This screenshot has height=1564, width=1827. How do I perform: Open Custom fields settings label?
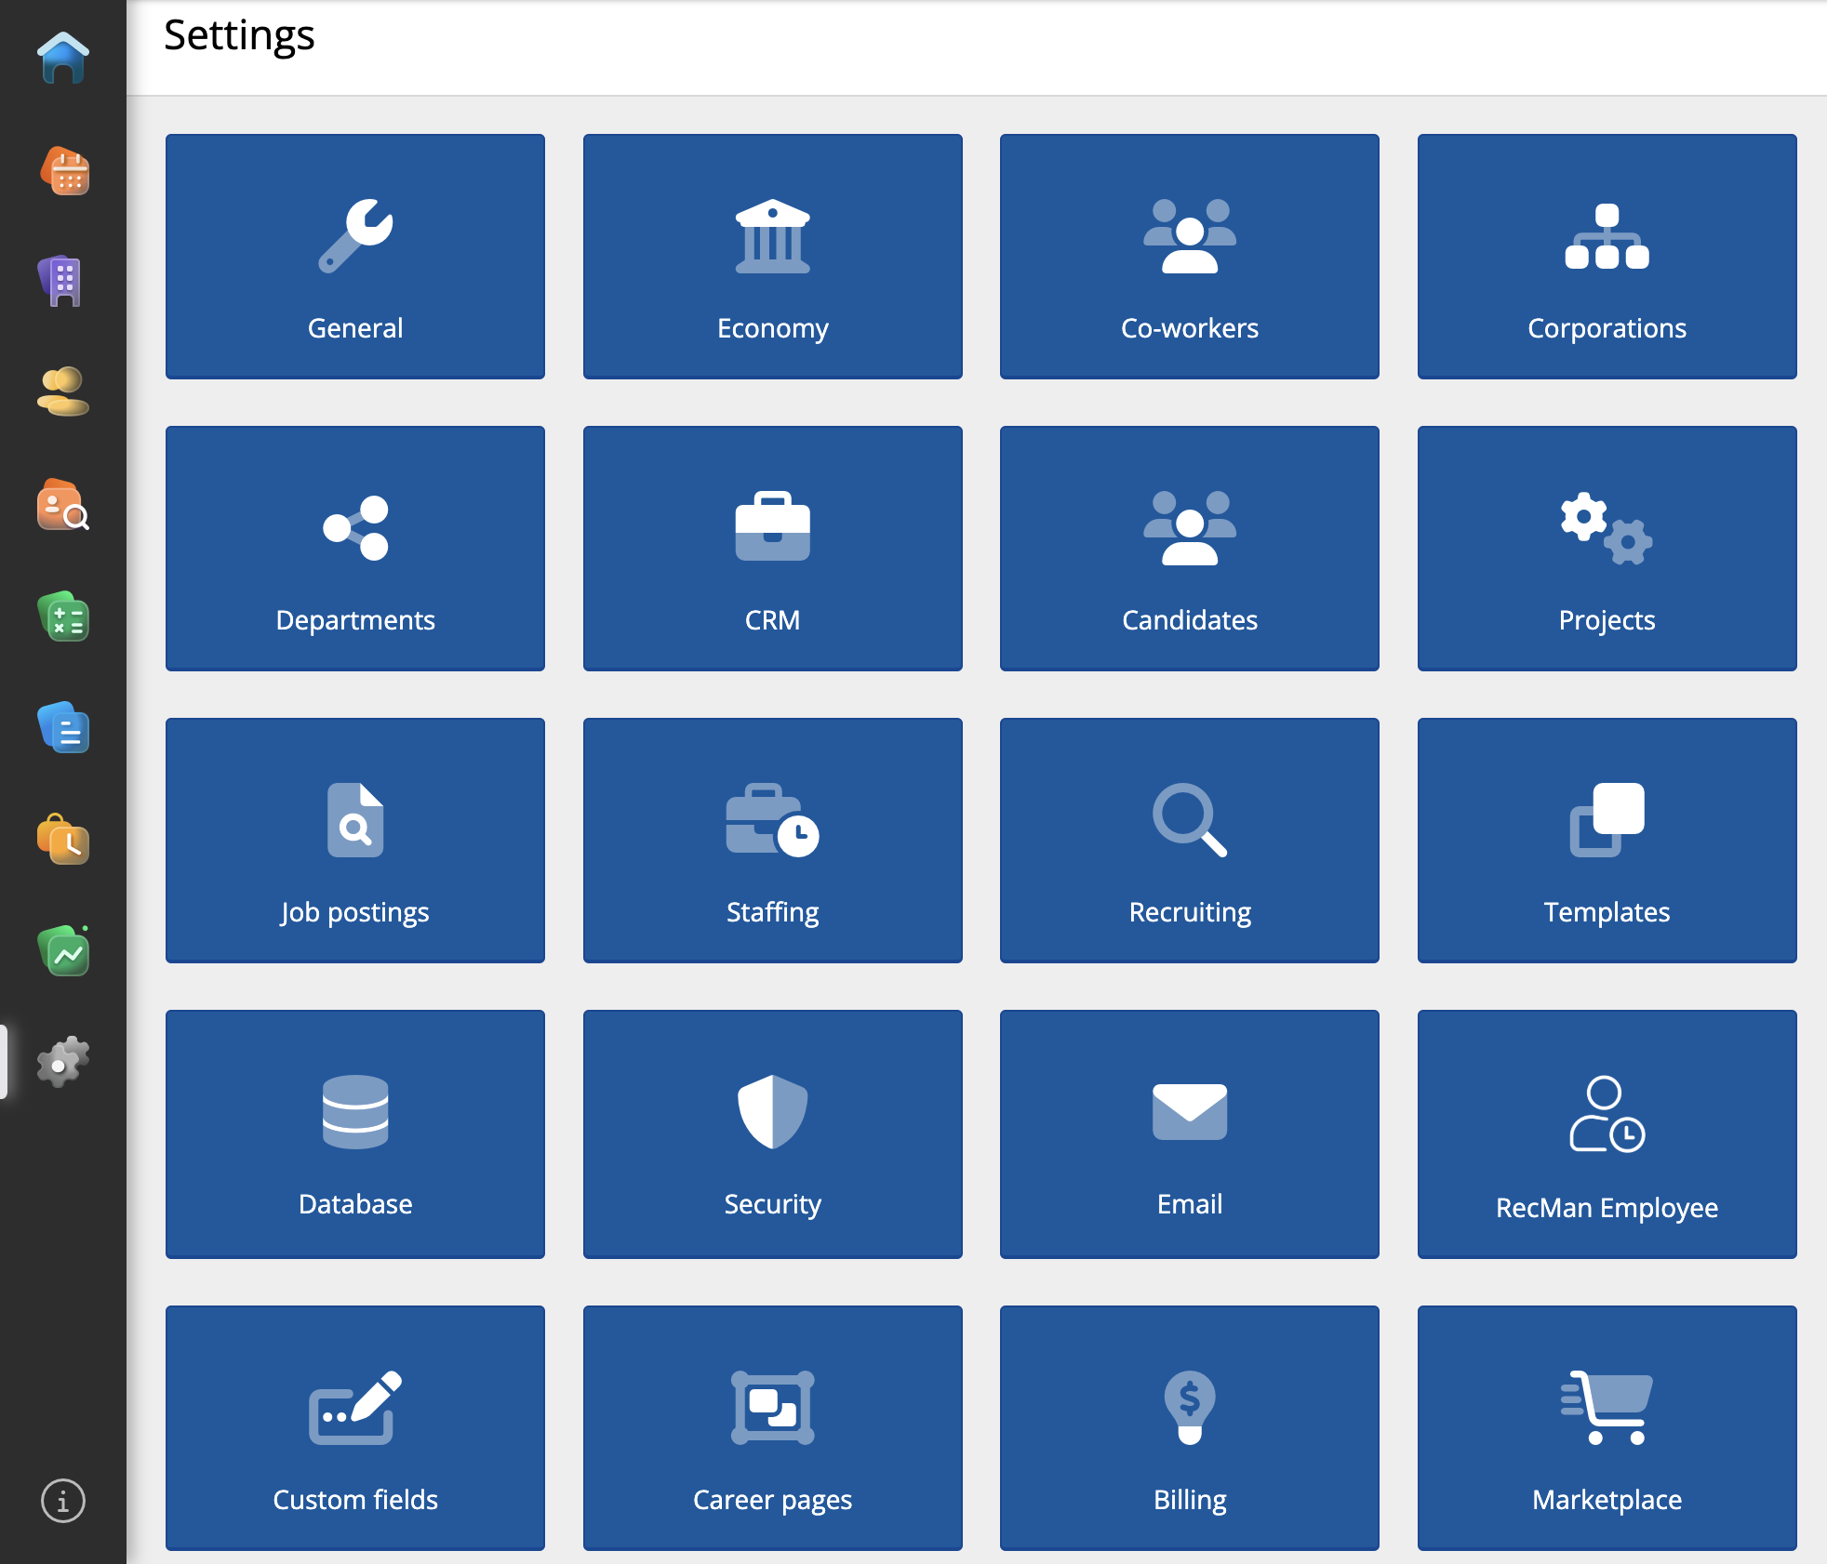click(x=355, y=1500)
